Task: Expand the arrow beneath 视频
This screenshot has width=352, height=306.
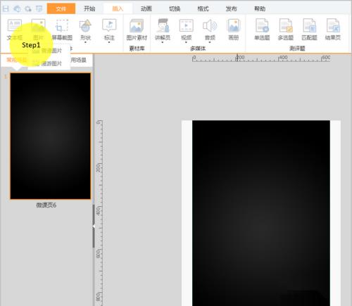Action: coord(186,42)
